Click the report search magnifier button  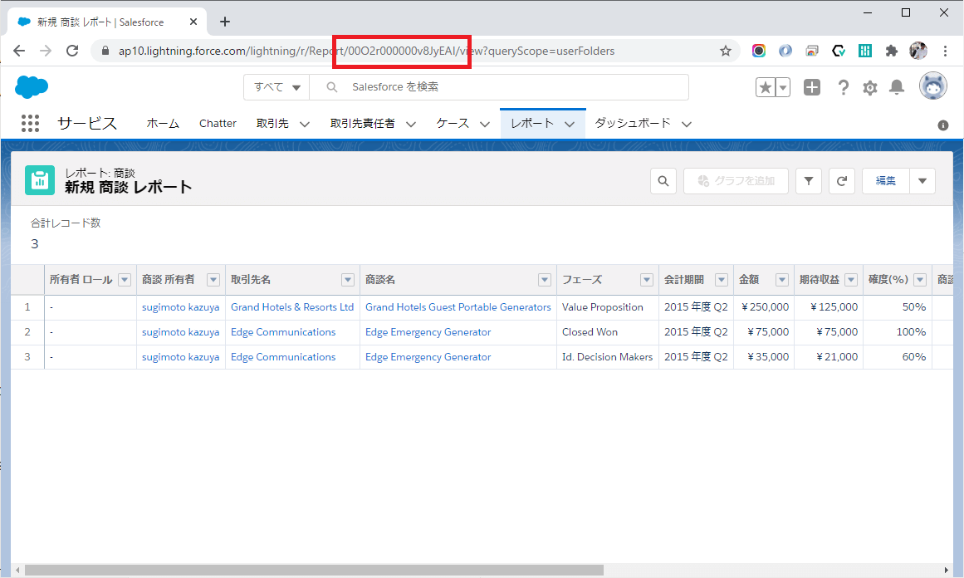[663, 181]
